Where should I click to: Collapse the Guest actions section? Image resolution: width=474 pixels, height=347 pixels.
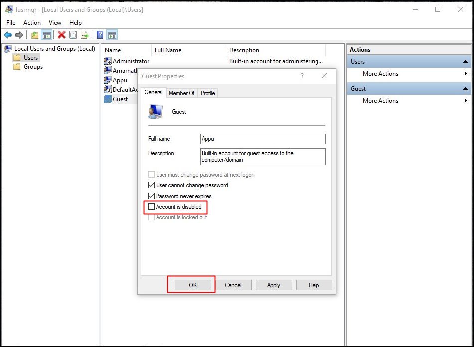point(465,89)
